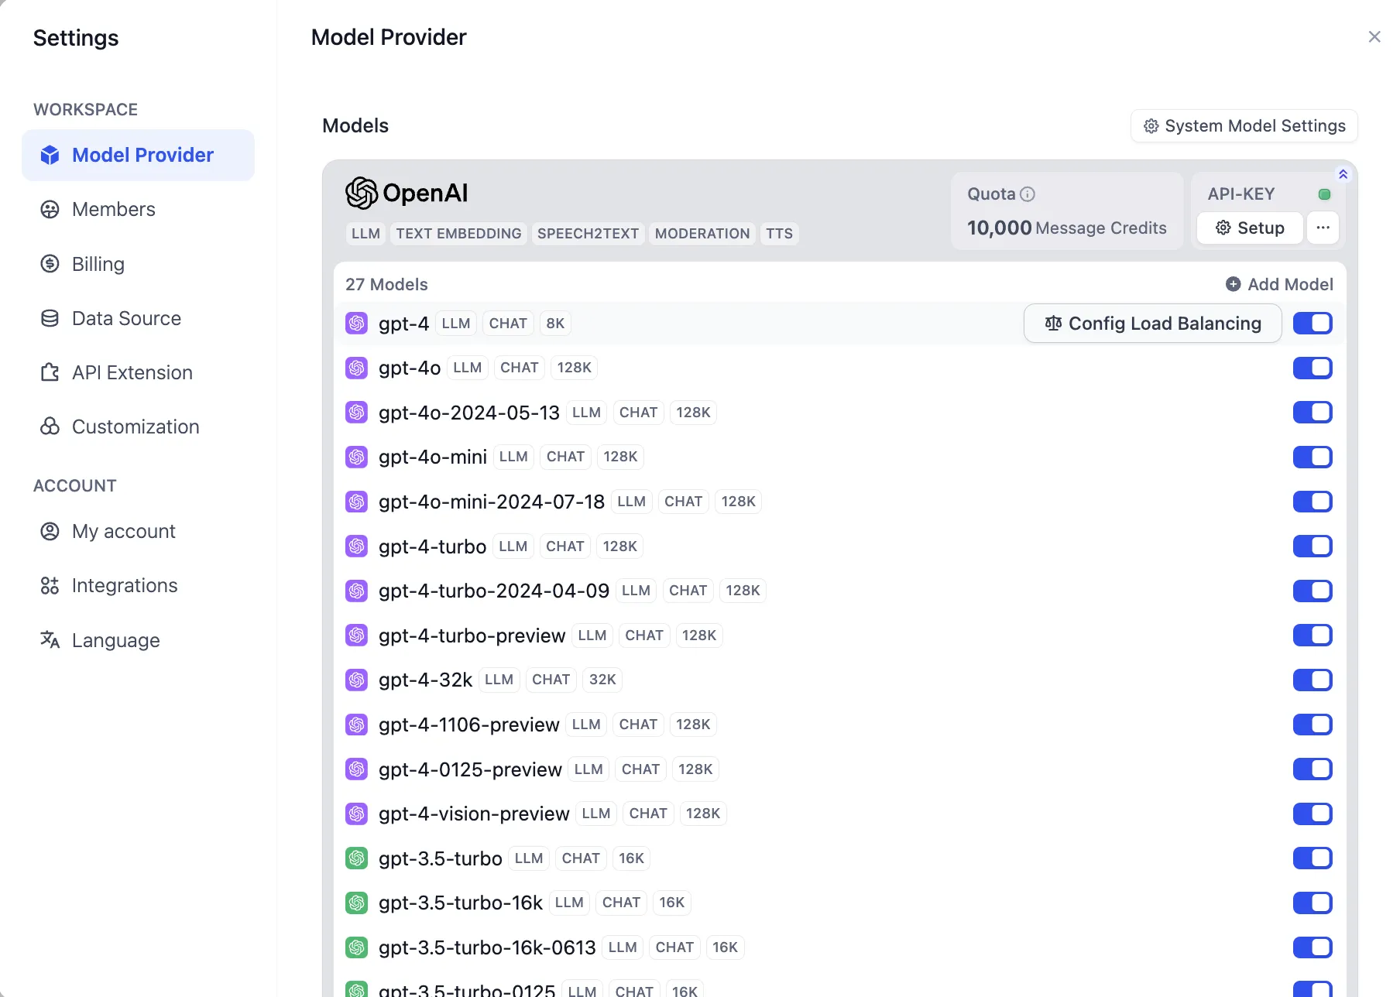Click the Members sidebar icon
The width and height of the screenshot is (1400, 997).
[x=50, y=210]
